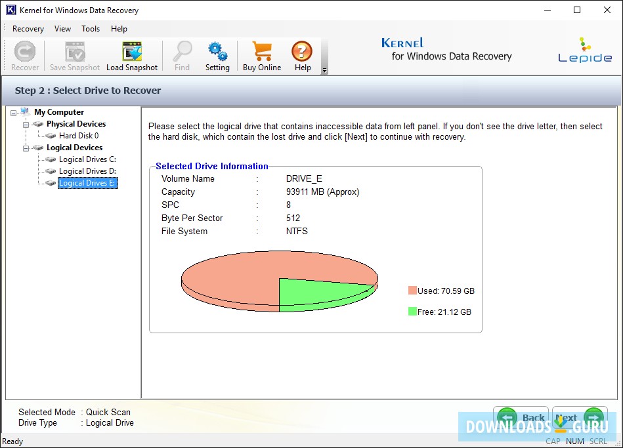Click the Recover toolbar icon

(x=25, y=52)
